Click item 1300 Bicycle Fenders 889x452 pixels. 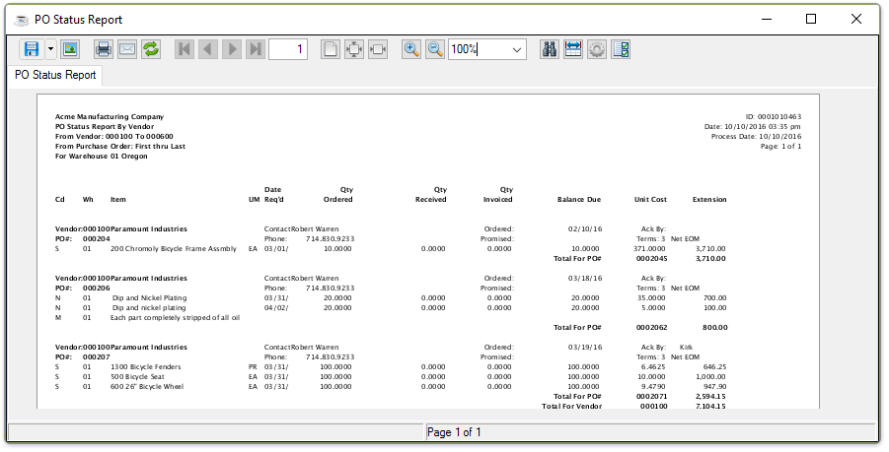click(146, 367)
